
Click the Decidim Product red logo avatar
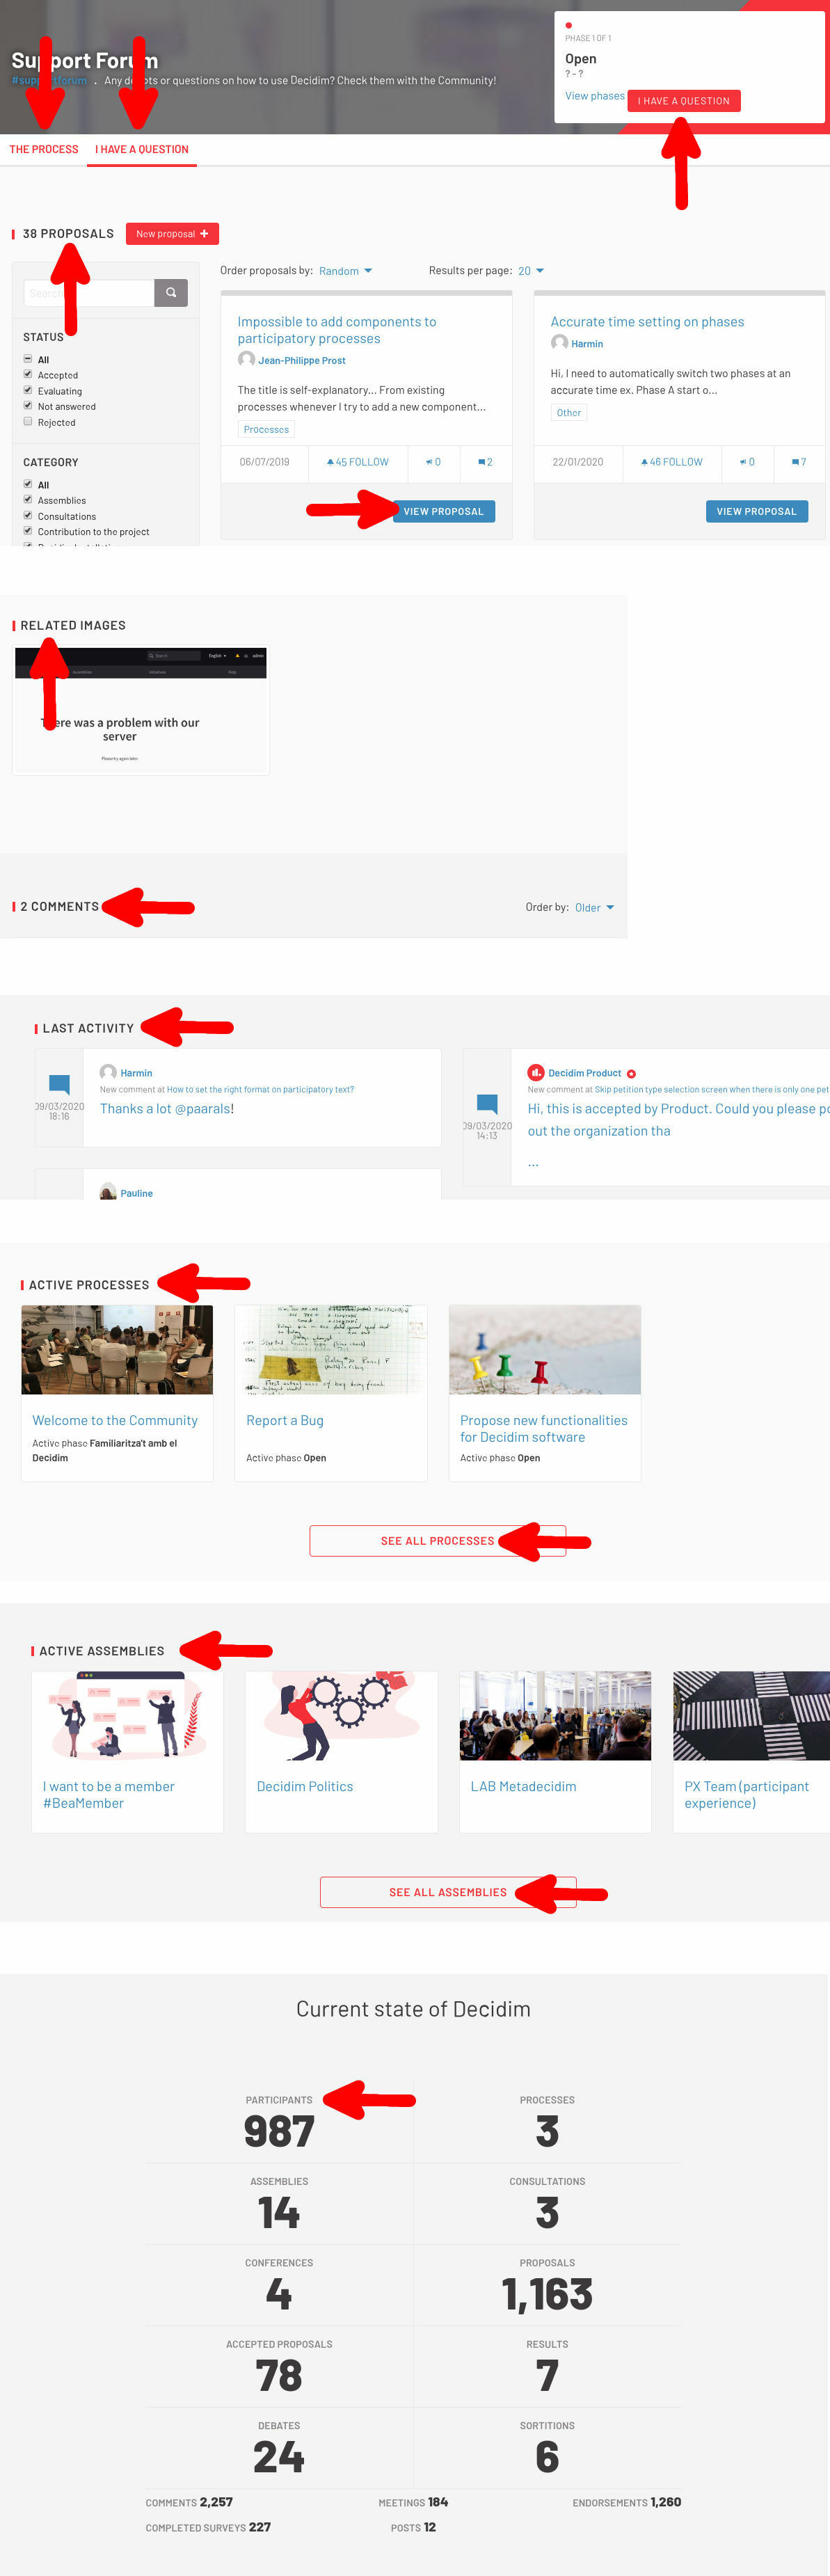coord(536,1072)
